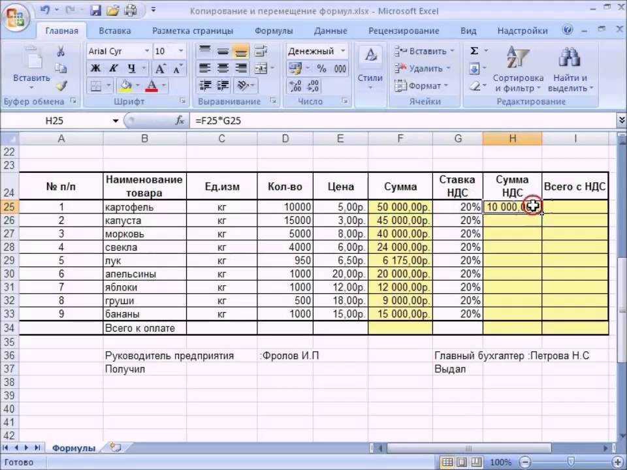Click the Undo icon
Screen dimensions: 627x470
(x=45, y=10)
